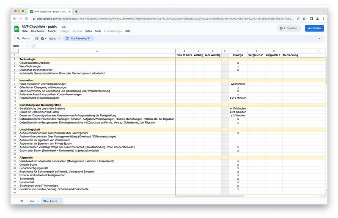Click the Nur Lesezugriff view-only button
This screenshot has width=338, height=218.
click(x=78, y=38)
